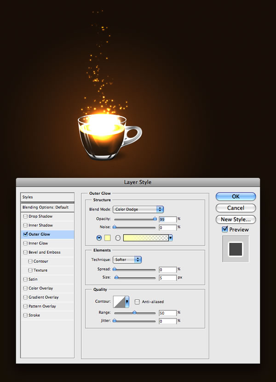276x382 pixels.
Task: Uncheck the Preview checkbox
Action: click(x=225, y=229)
